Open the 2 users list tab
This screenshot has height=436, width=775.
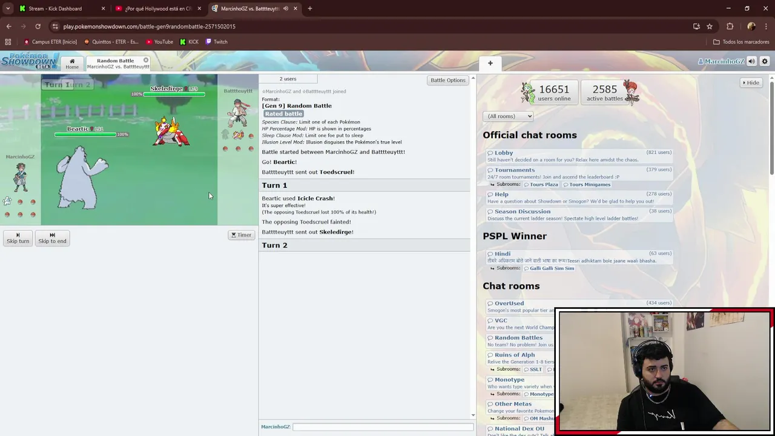(x=288, y=79)
